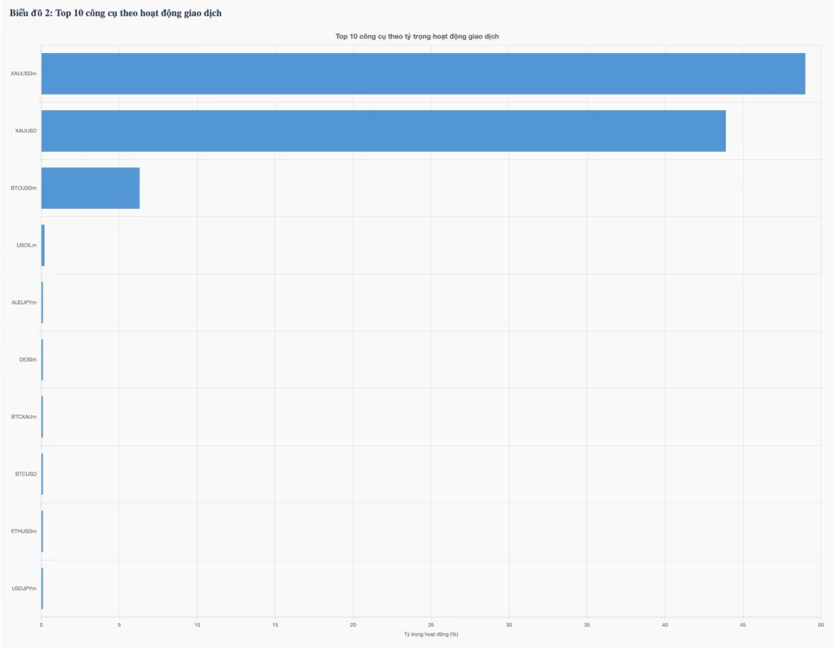Click the XAUUSD axis label
This screenshot has height=648, width=836.
point(25,131)
